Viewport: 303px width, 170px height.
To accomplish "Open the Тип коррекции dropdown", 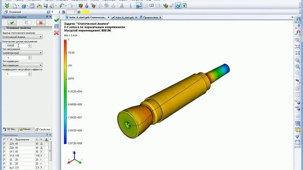I will pos(22,65).
